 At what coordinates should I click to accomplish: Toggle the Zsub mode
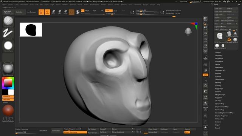(x=115, y=11)
